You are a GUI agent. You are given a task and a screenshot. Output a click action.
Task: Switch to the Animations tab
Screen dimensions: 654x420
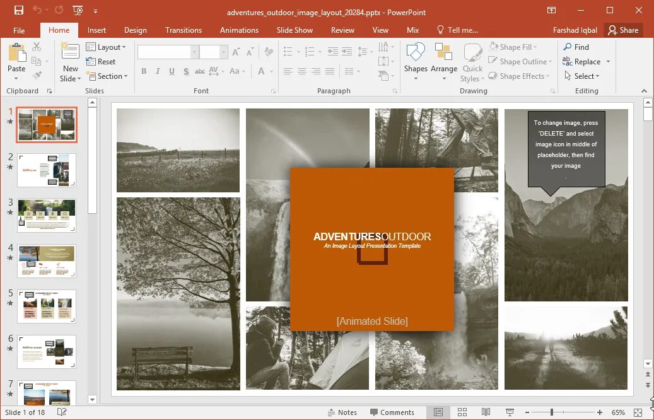click(x=240, y=30)
